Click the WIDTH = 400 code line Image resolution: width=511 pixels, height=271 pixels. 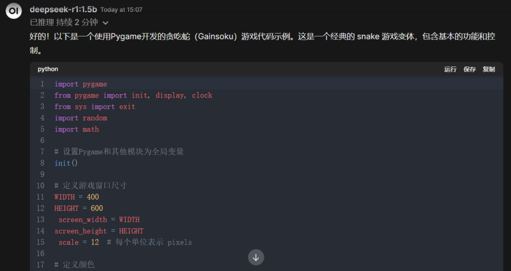pyautogui.click(x=76, y=197)
